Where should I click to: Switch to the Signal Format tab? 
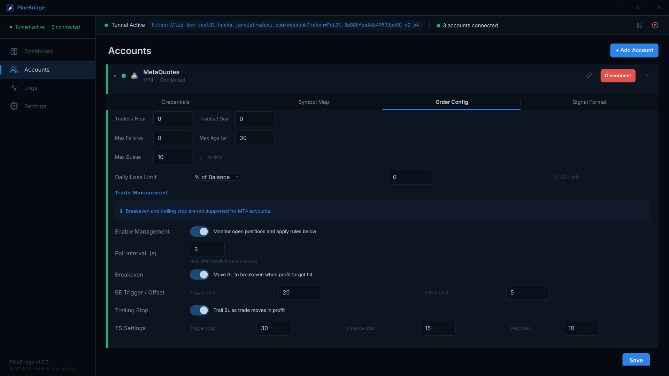(590, 102)
